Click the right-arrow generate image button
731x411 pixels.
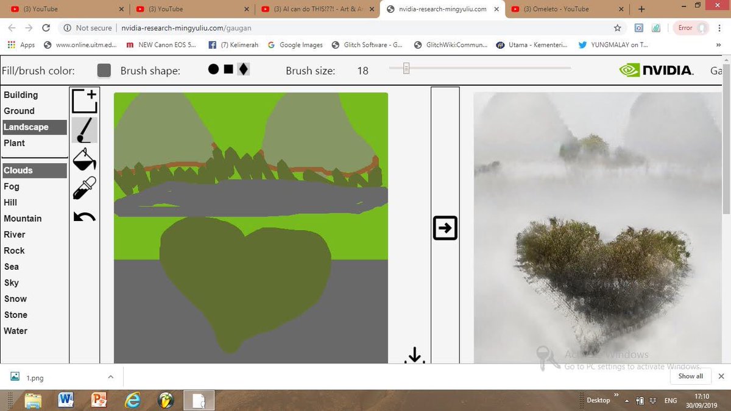coord(445,228)
